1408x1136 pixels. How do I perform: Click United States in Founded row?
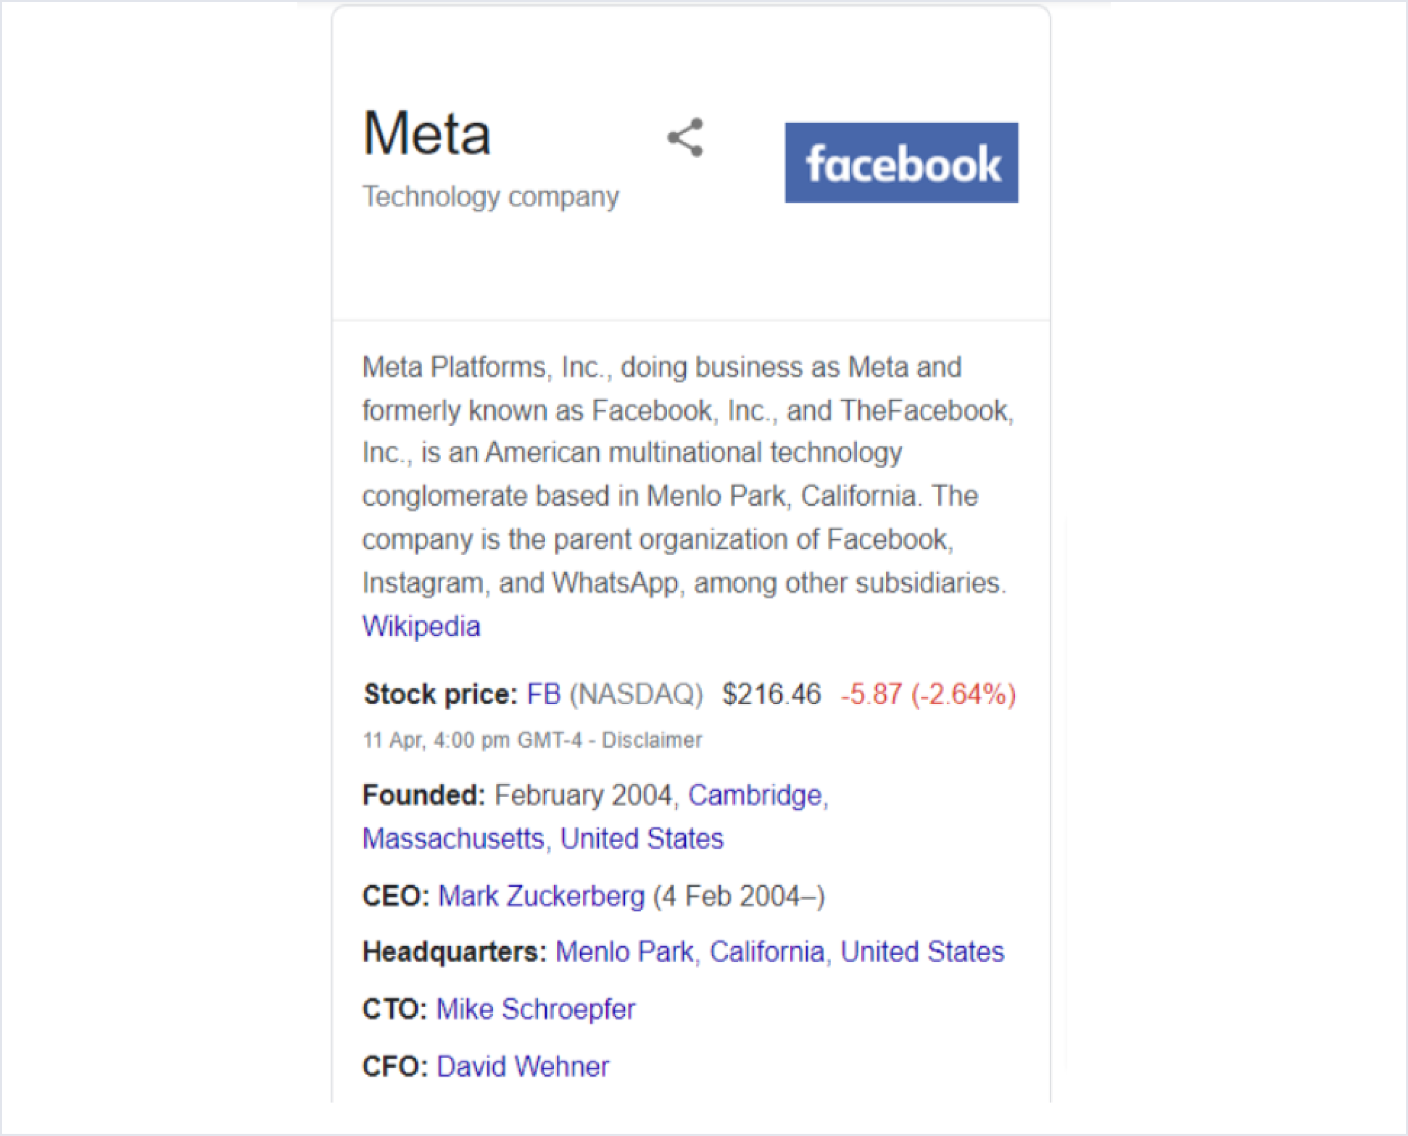642,839
